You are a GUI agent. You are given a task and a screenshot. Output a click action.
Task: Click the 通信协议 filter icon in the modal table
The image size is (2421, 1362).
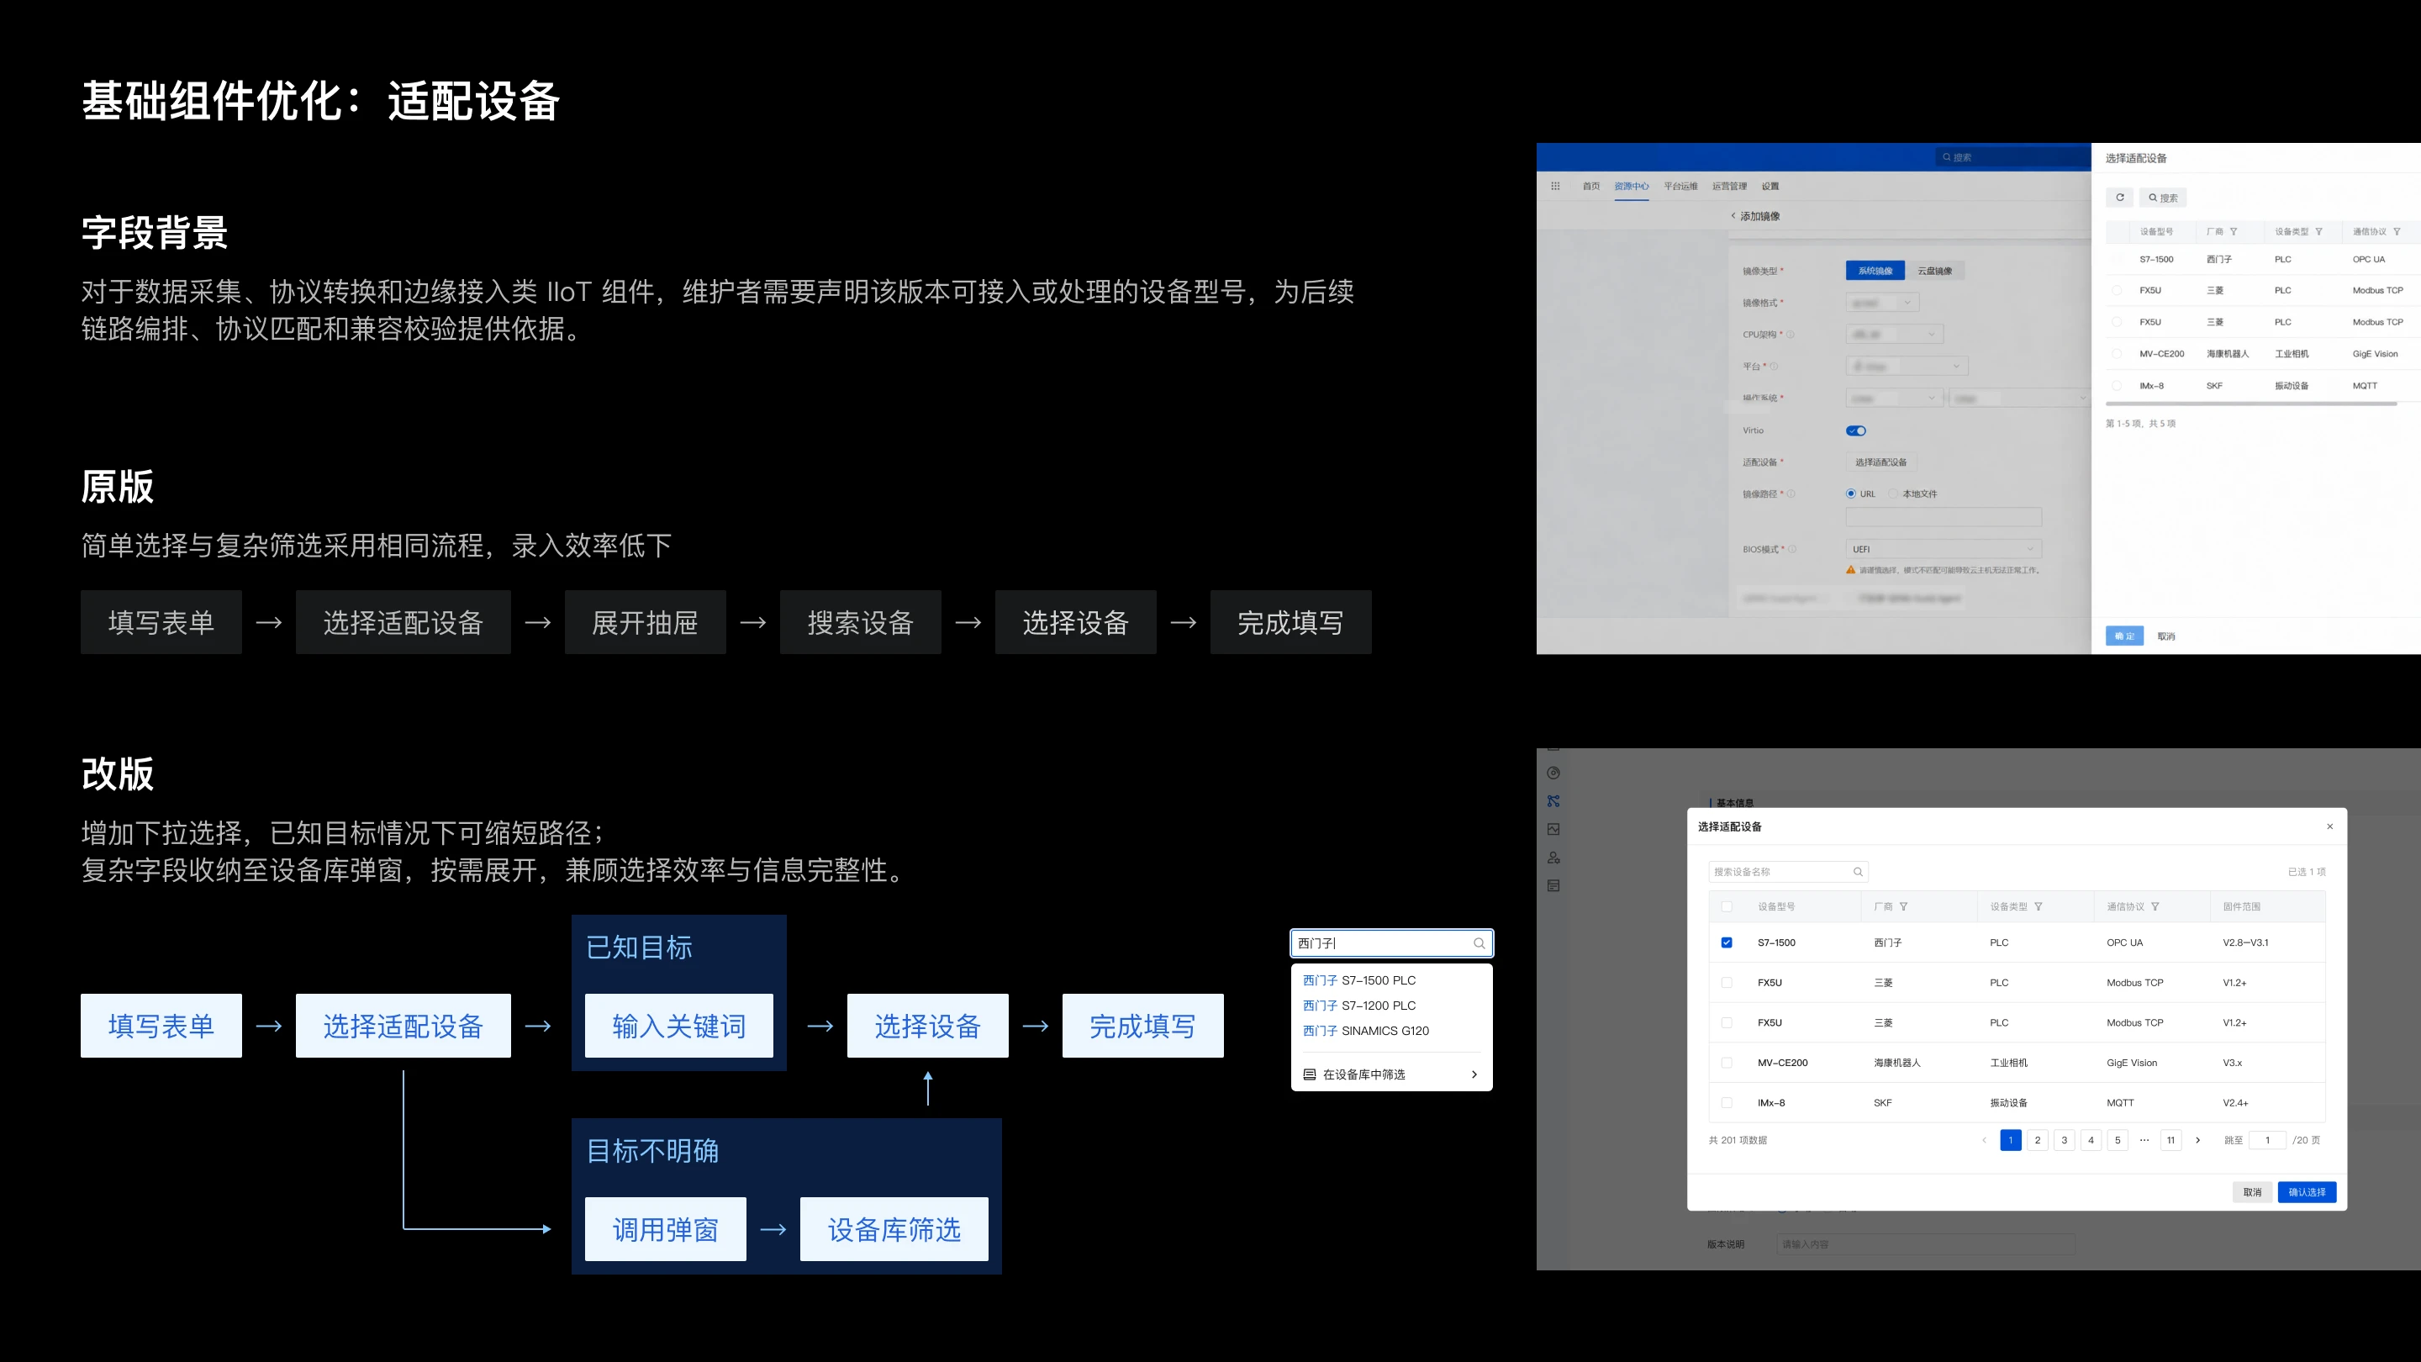tap(2155, 907)
